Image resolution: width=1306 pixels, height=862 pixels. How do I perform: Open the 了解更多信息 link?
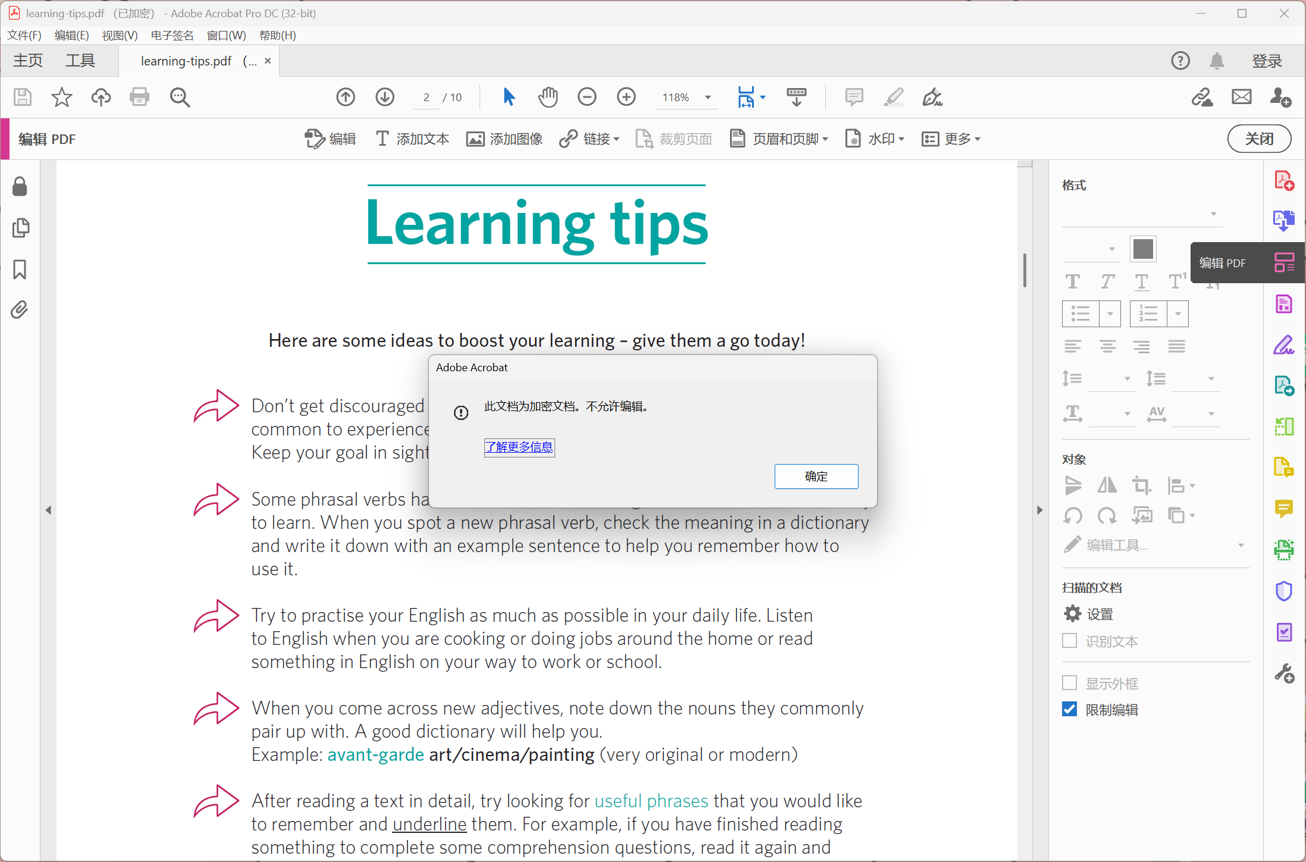click(x=519, y=447)
